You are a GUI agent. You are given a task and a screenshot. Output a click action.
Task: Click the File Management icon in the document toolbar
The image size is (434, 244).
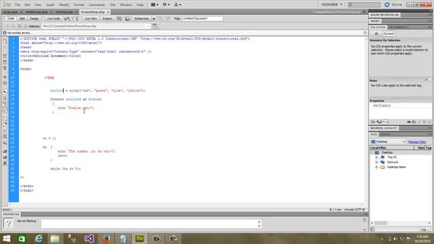(119, 18)
